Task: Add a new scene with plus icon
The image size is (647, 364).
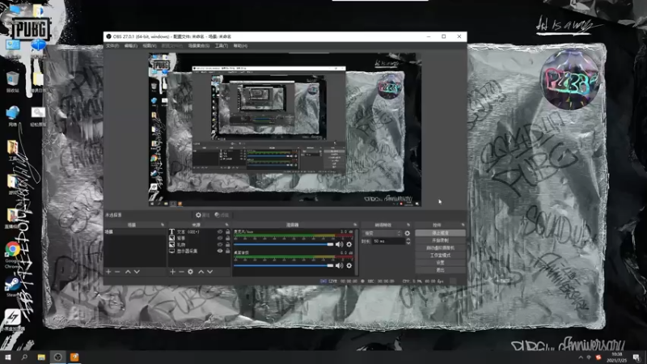Action: point(108,272)
